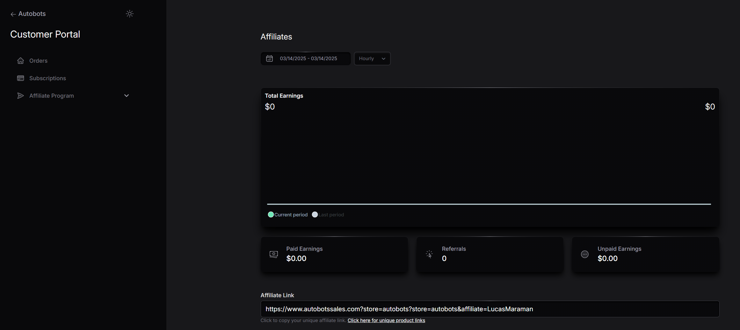
Task: Open the Hourly interval dropdown
Action: tap(372, 59)
